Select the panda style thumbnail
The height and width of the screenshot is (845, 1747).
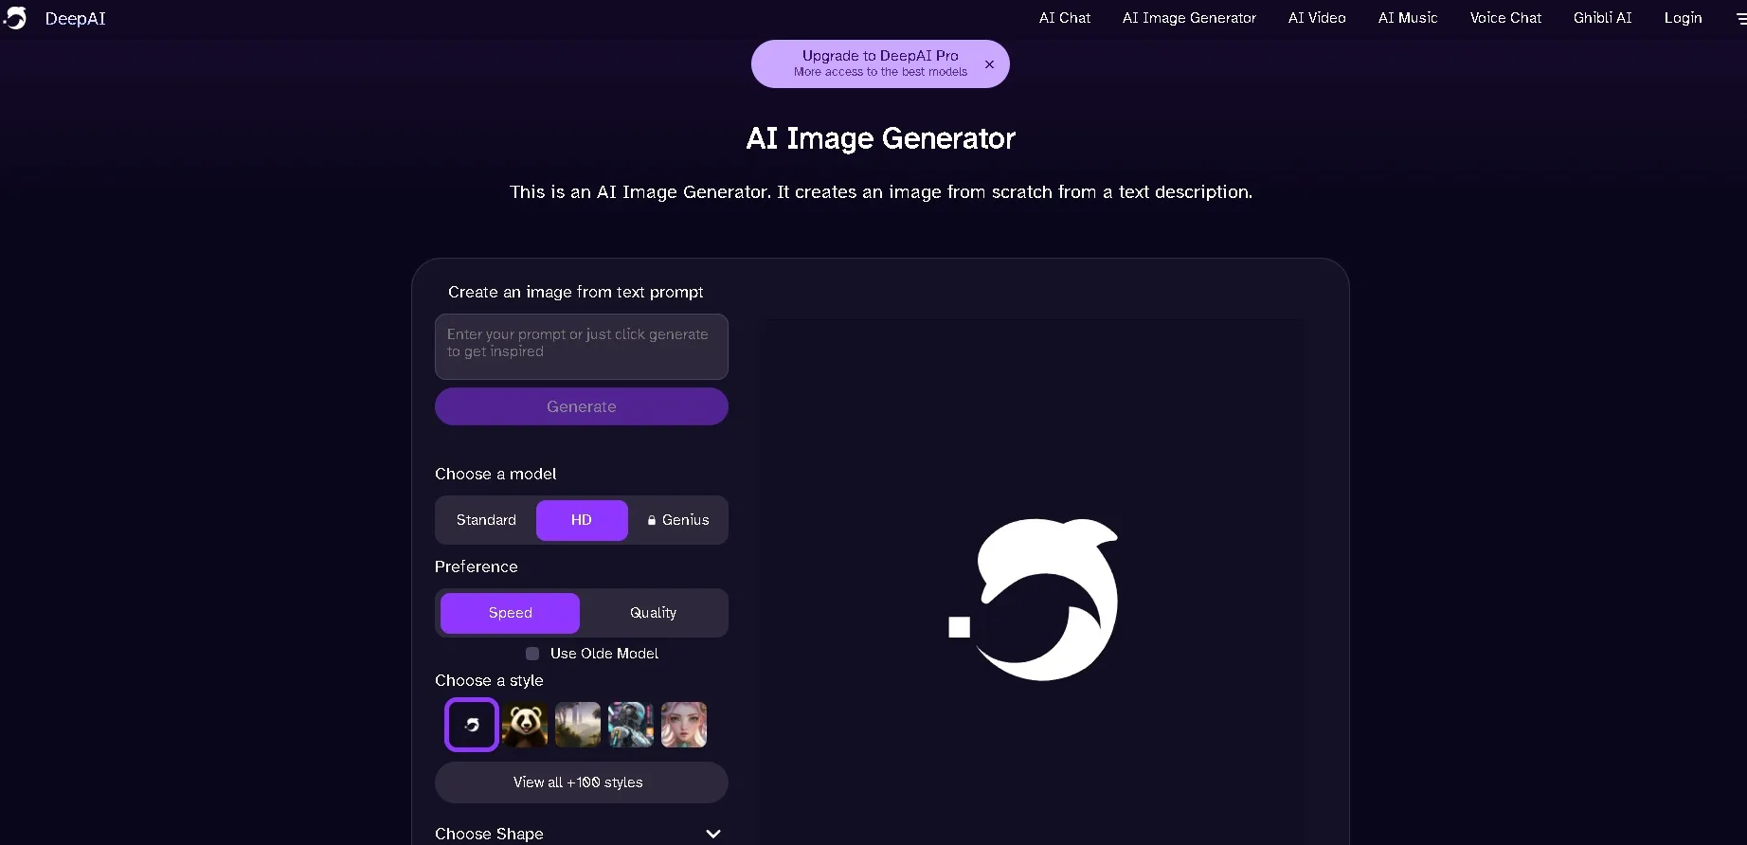(x=525, y=725)
